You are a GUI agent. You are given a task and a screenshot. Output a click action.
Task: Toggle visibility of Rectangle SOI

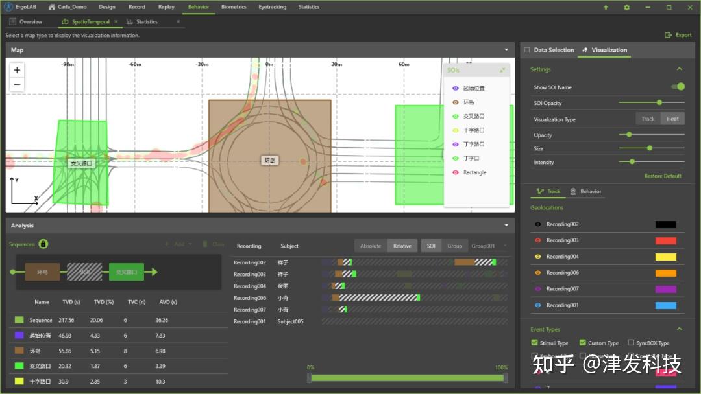click(456, 172)
